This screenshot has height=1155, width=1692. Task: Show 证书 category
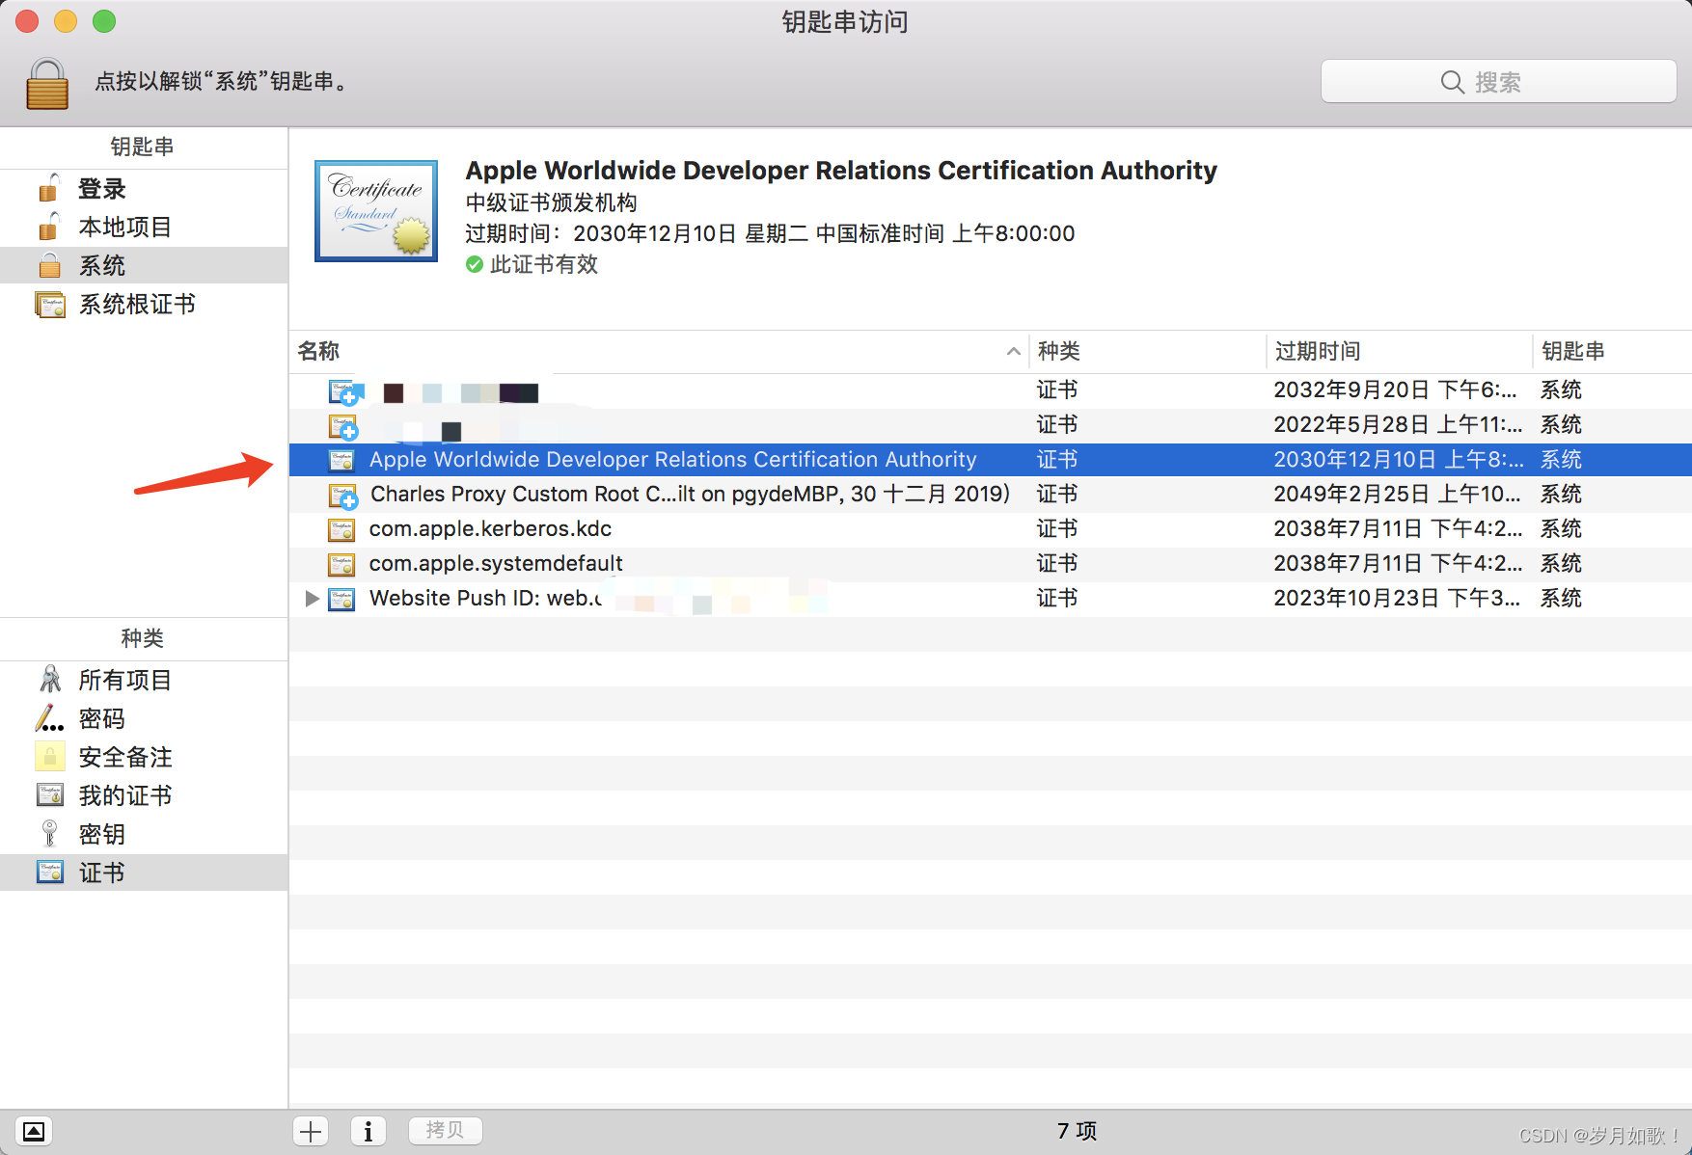[x=144, y=873]
